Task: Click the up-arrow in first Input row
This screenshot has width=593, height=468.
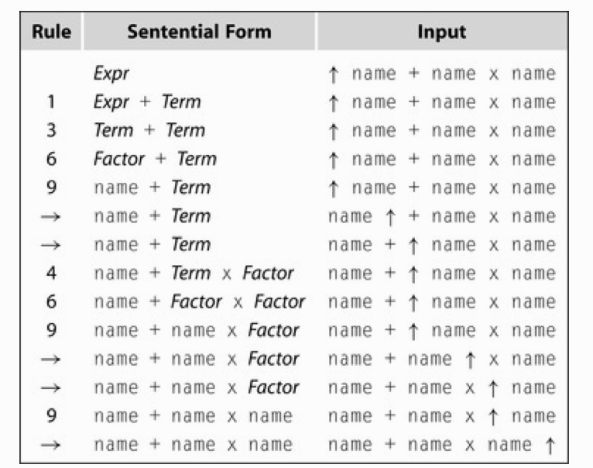Action: tap(333, 74)
